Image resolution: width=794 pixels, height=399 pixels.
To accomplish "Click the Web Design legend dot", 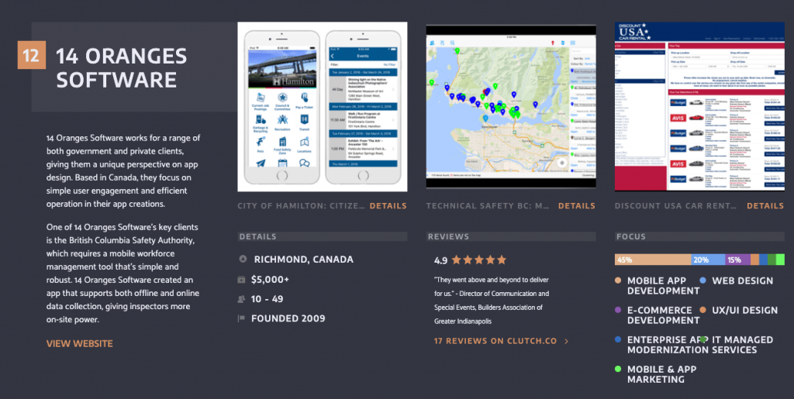I will (703, 280).
